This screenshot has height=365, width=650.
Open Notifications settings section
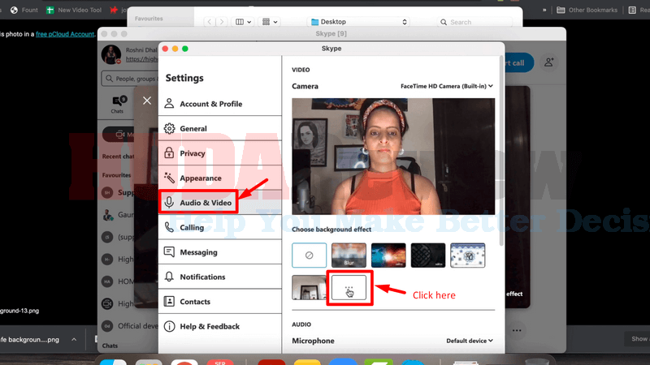tap(219, 277)
